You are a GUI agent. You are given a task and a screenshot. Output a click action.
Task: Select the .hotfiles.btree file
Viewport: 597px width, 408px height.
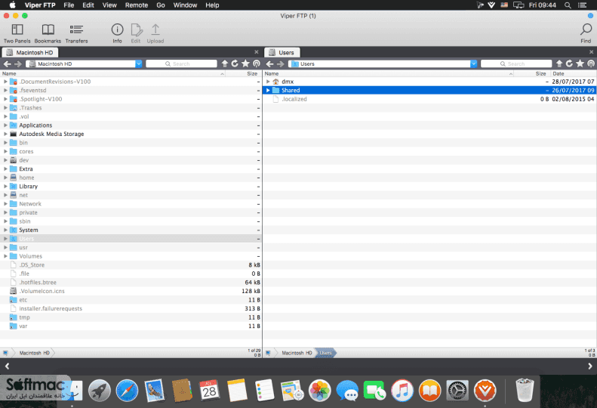[x=131, y=282]
